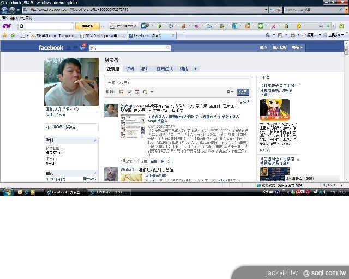Click the IE Home icon in command bar

tap(268, 35)
